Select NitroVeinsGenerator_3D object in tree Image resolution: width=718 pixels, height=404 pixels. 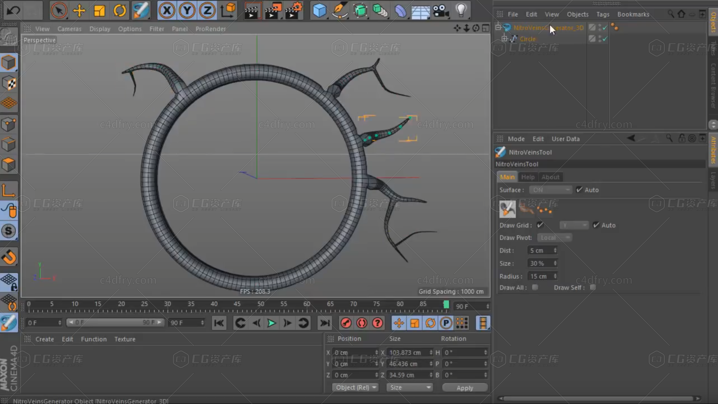[x=548, y=28]
